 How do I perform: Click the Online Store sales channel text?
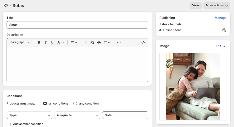[x=172, y=30]
